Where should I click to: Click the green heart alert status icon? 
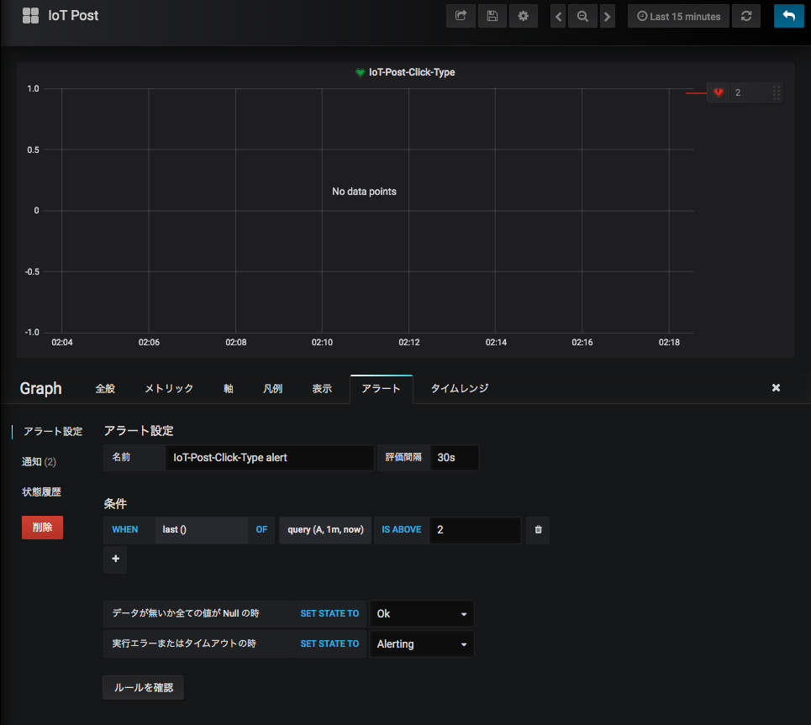360,72
